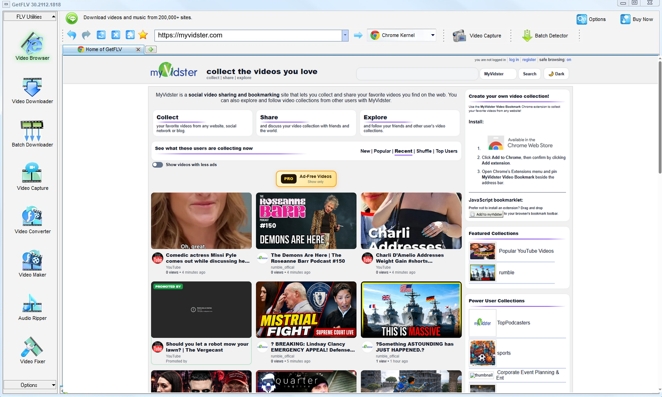Switch the site to Dark mode
662x397 pixels.
(x=556, y=74)
